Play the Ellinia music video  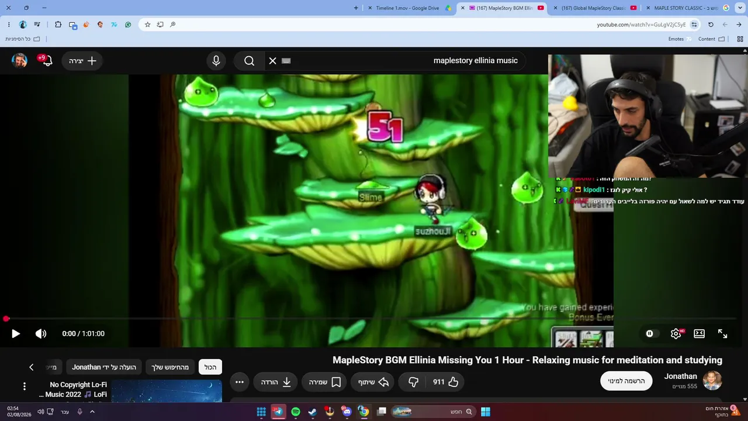point(16,334)
